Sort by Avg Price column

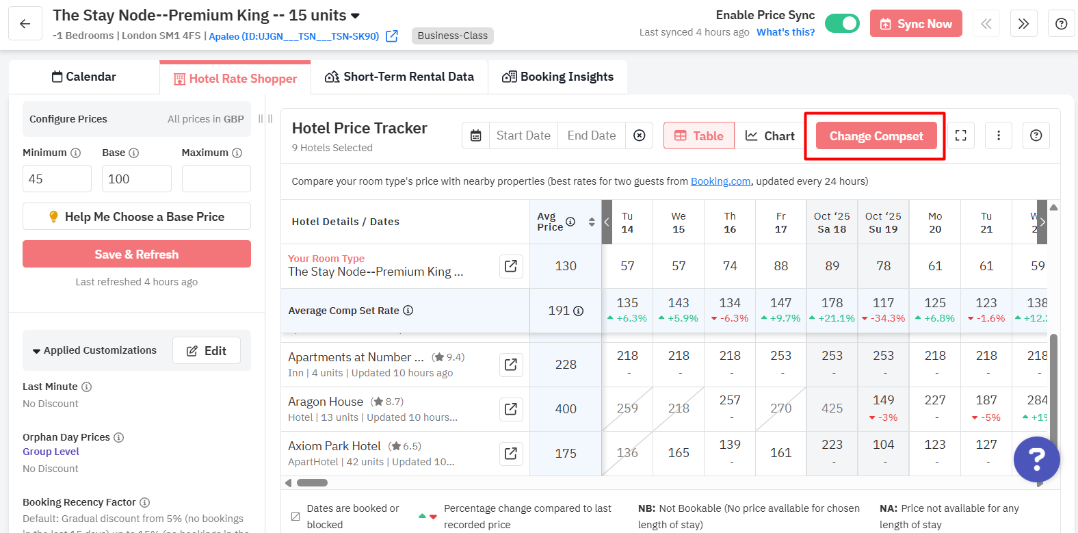pos(592,222)
